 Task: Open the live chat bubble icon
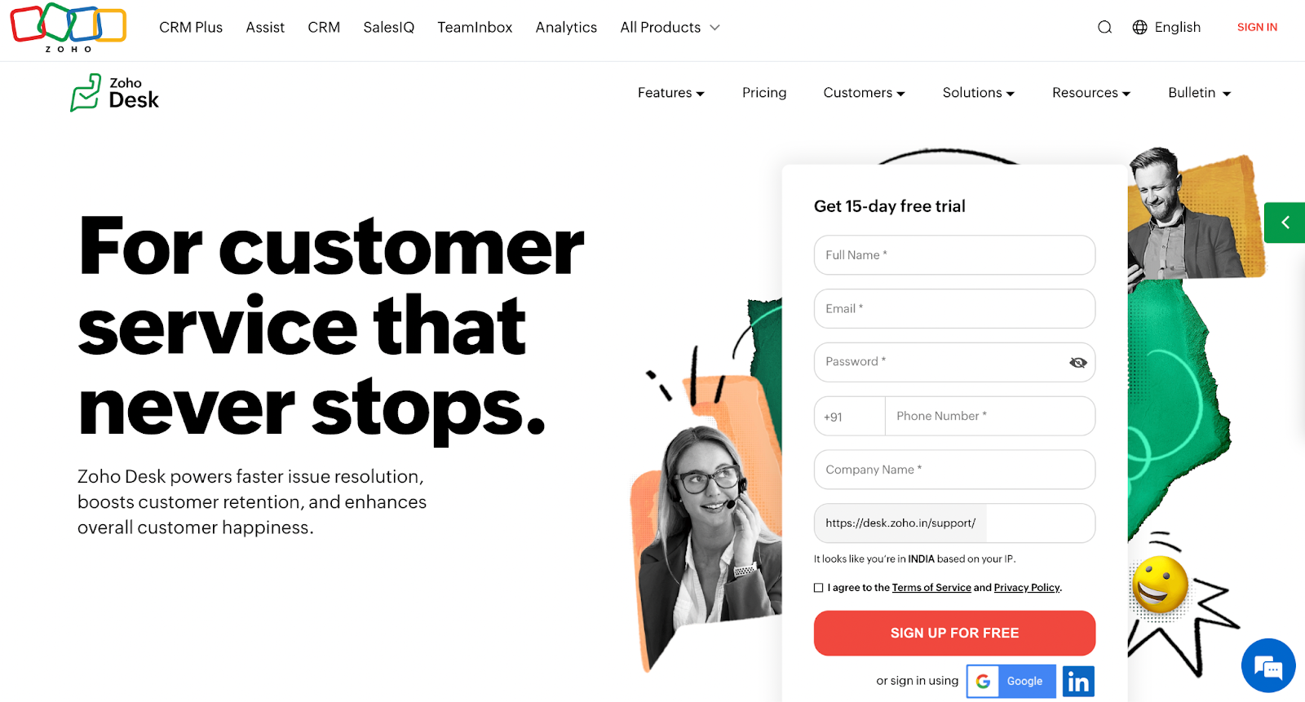click(1268, 666)
